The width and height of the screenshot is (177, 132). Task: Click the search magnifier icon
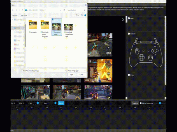click(85, 10)
